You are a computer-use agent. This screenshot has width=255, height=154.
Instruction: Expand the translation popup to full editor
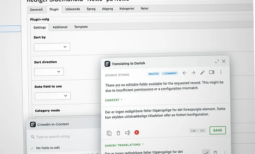click(x=217, y=62)
